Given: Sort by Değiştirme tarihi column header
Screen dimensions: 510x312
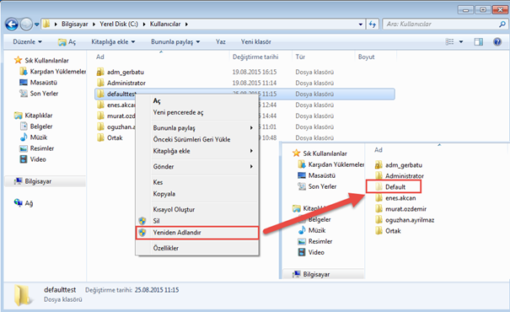Looking at the screenshot, I should 255,57.
